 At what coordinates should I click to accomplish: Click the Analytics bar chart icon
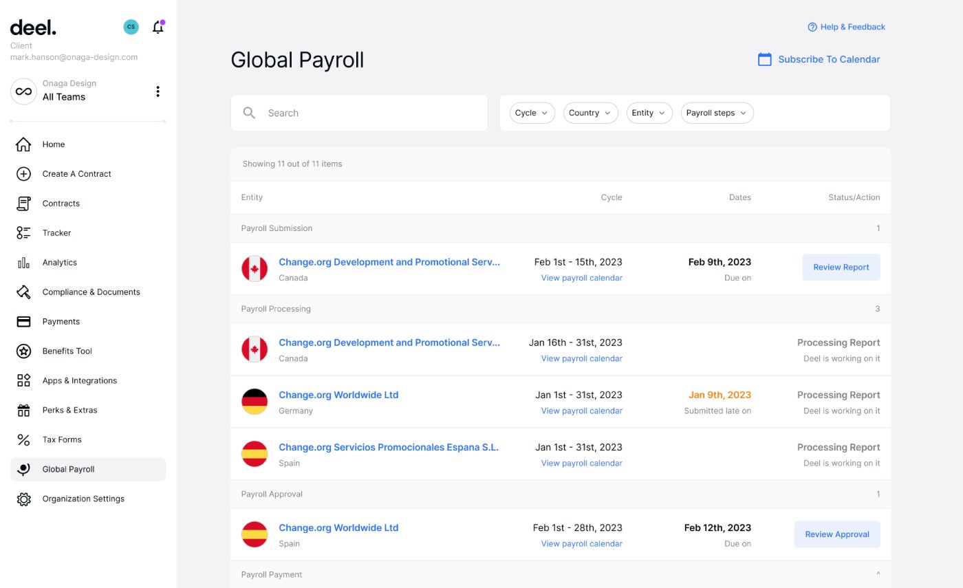point(23,263)
